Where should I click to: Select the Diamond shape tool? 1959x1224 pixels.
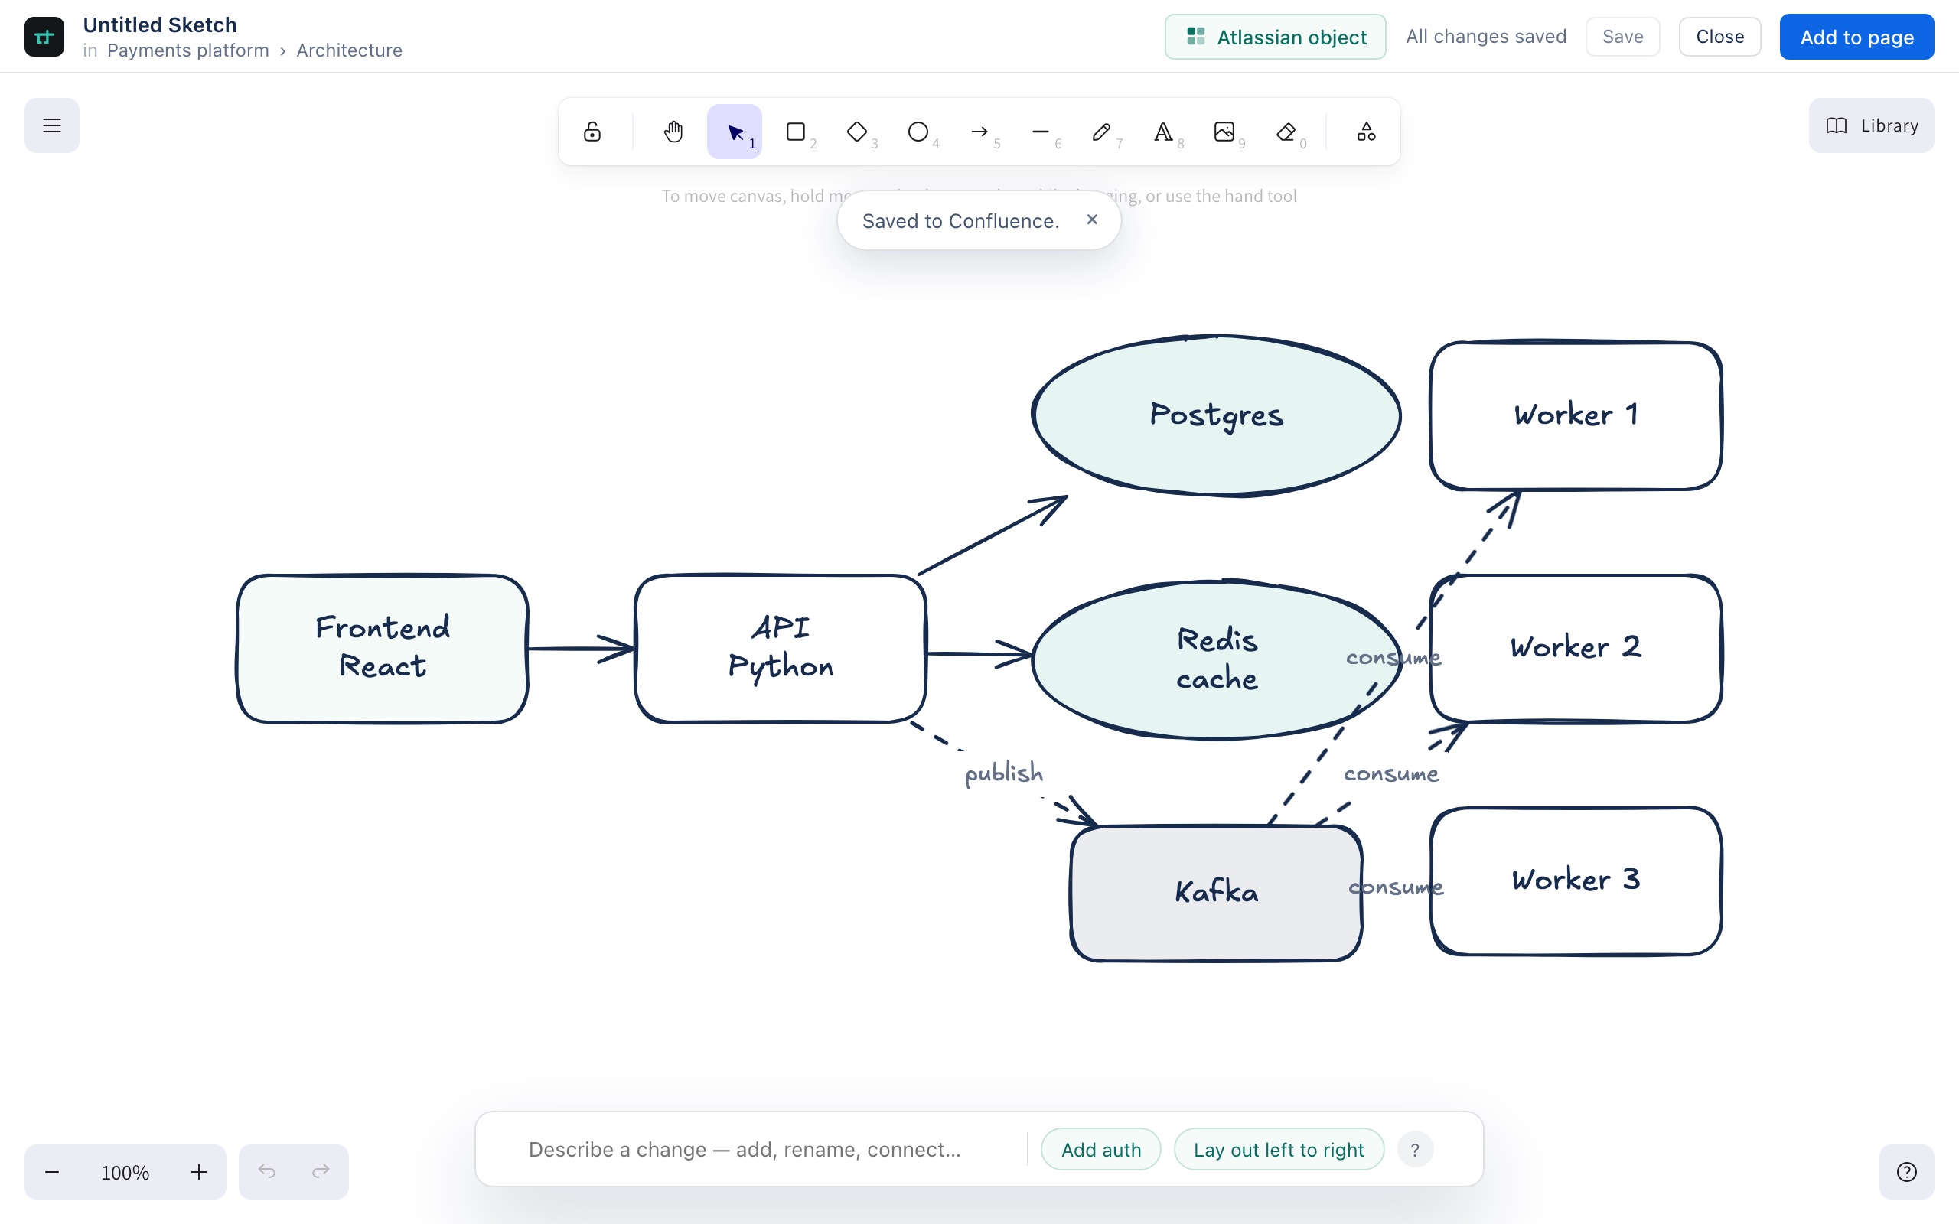point(856,131)
